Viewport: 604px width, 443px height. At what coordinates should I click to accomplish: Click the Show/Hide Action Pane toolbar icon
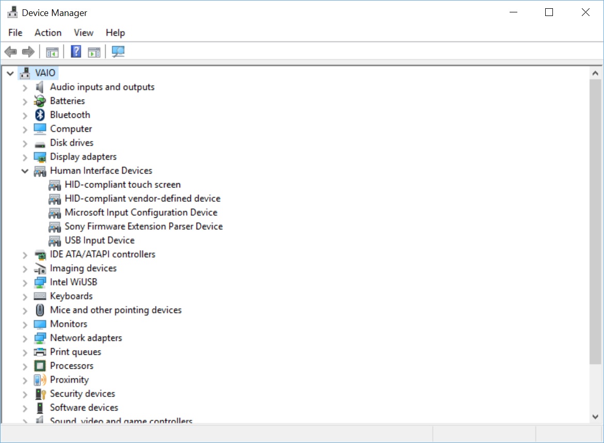[94, 51]
